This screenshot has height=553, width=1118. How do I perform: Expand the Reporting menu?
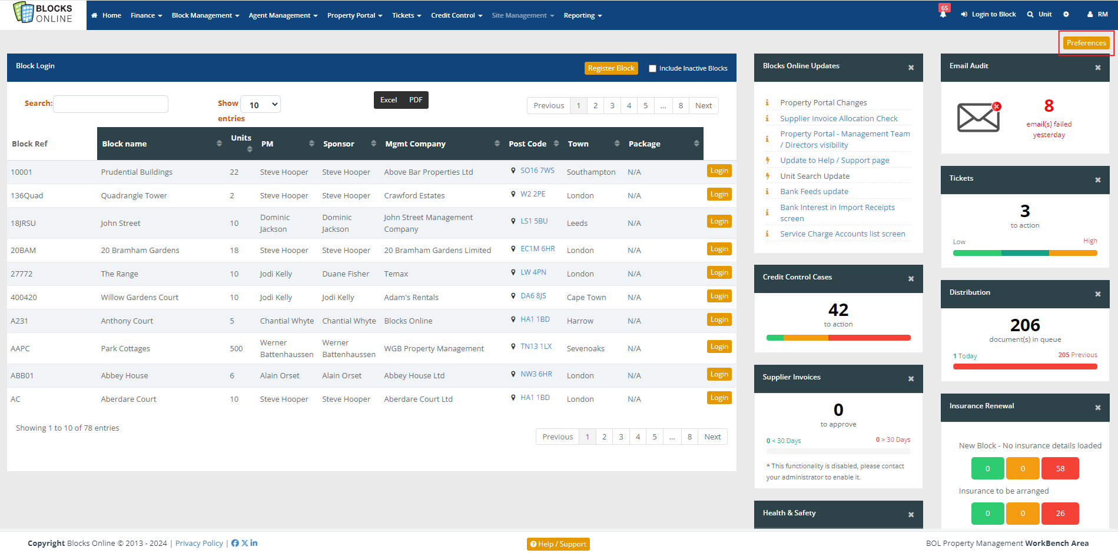[583, 15]
